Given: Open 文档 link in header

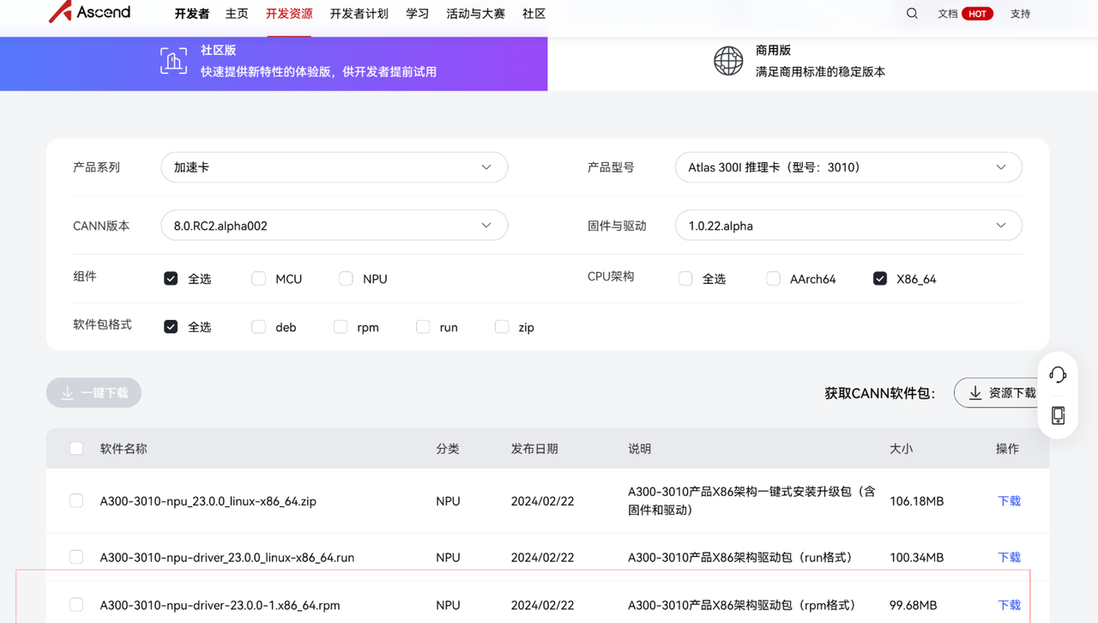Looking at the screenshot, I should 947,14.
